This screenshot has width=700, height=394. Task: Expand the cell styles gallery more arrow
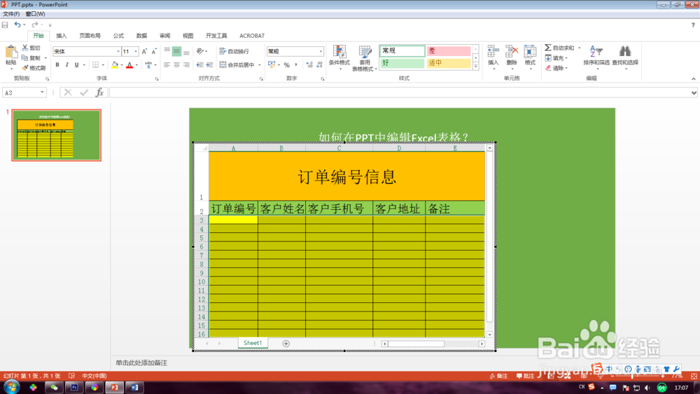[x=476, y=66]
